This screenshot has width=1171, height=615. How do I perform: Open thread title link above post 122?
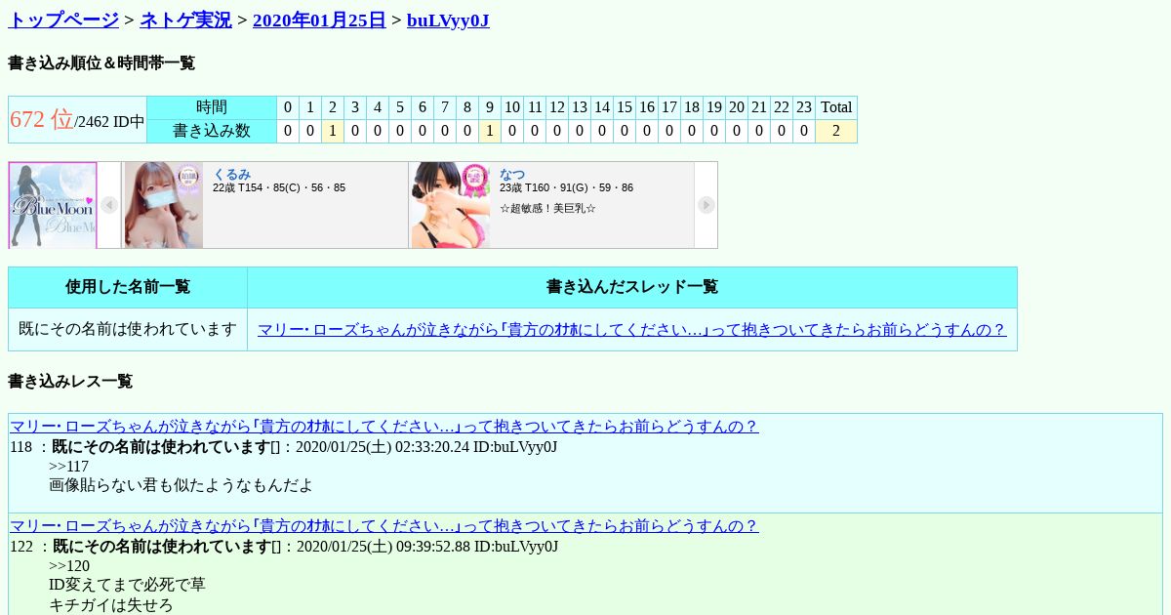point(384,525)
